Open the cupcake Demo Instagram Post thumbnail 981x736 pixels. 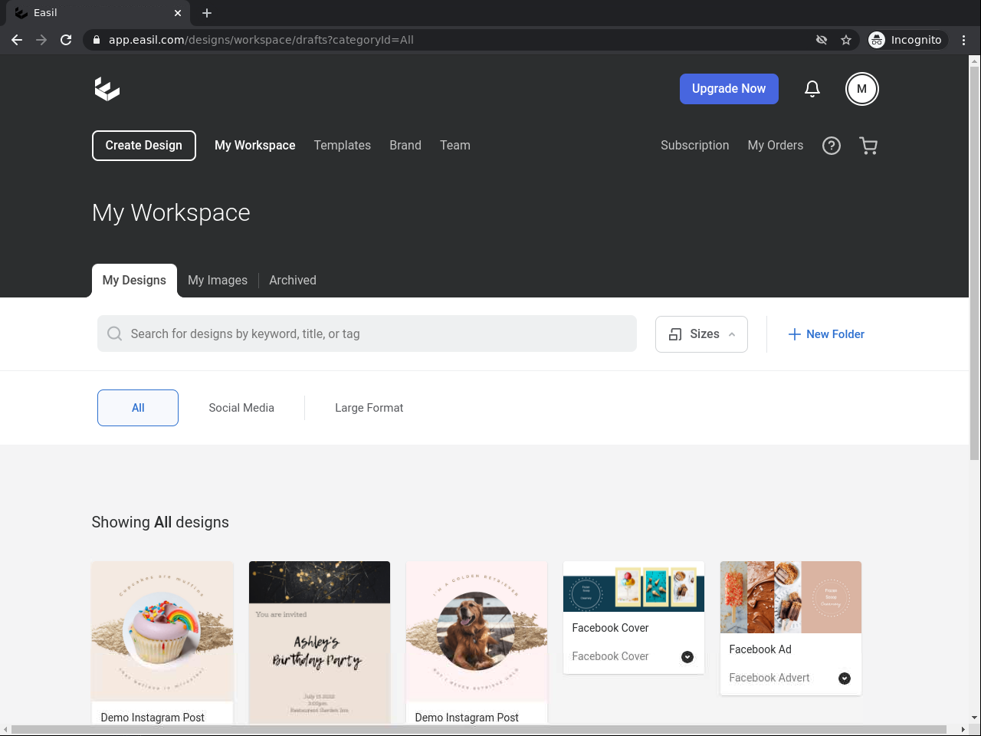tap(162, 631)
